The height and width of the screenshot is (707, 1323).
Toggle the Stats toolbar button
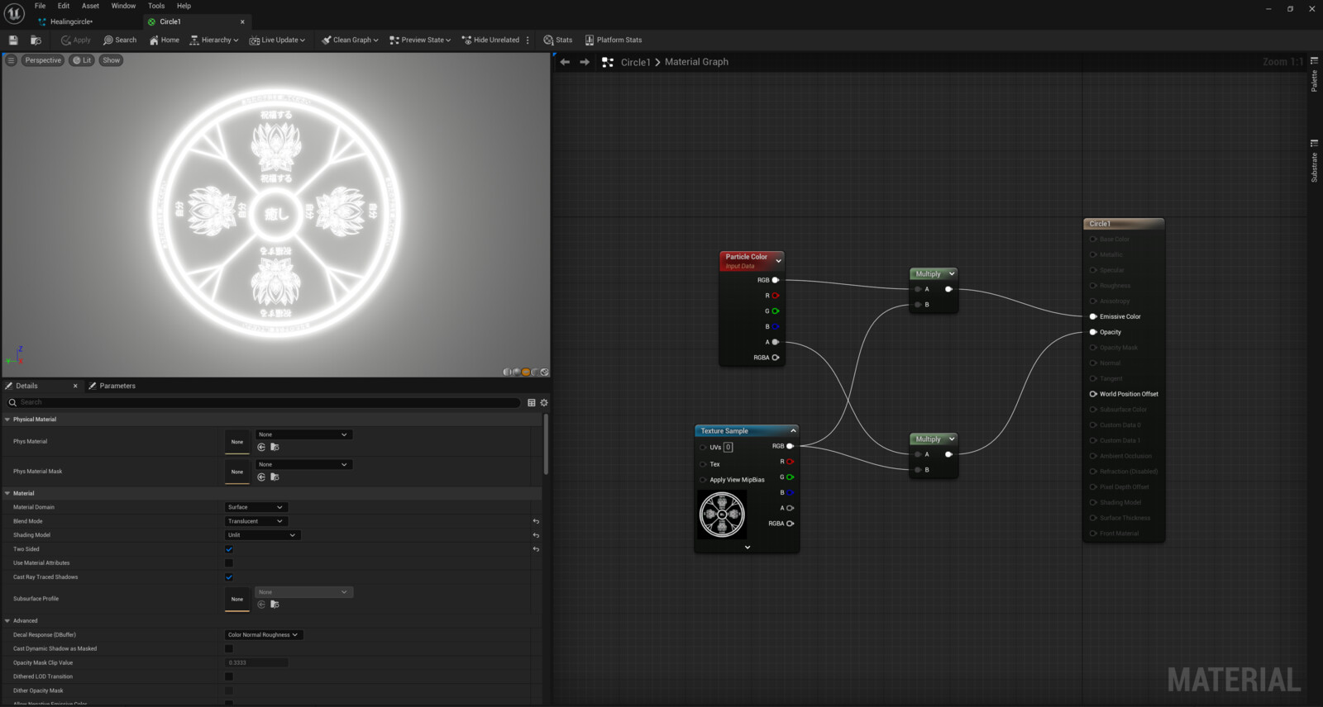(558, 40)
